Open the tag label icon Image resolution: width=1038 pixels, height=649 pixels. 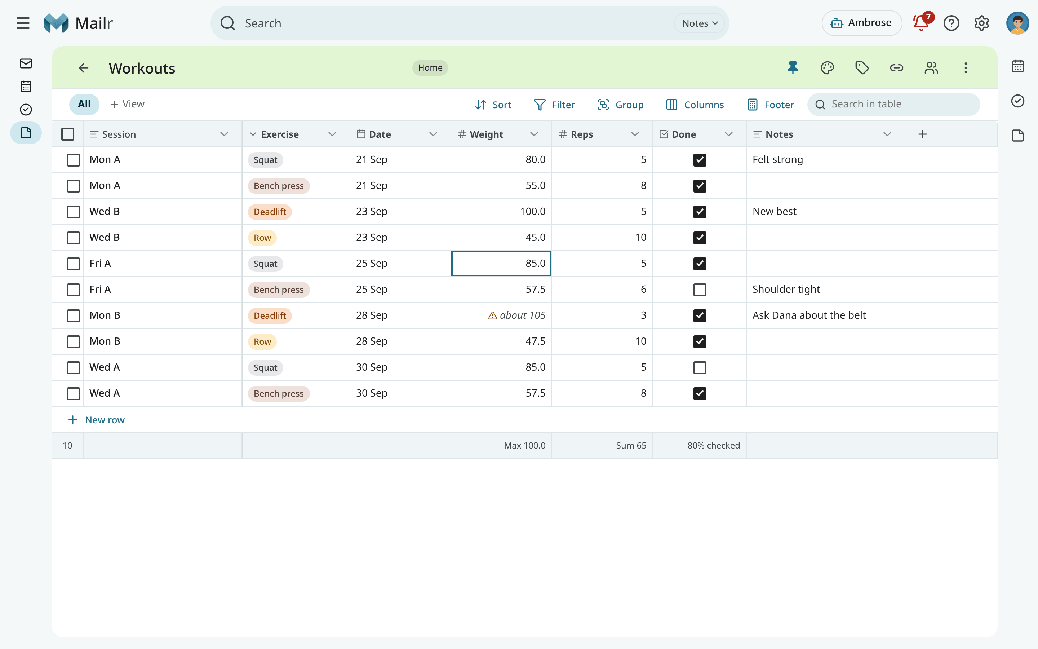point(862,68)
